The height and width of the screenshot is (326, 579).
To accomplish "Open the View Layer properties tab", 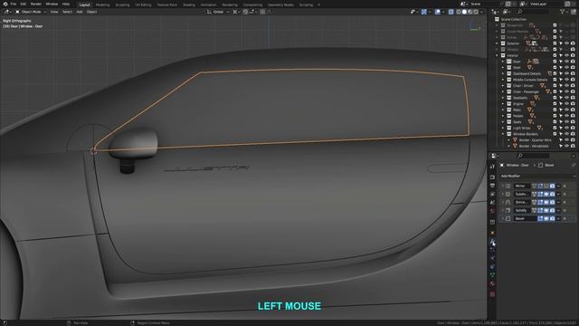I will pos(492,194).
